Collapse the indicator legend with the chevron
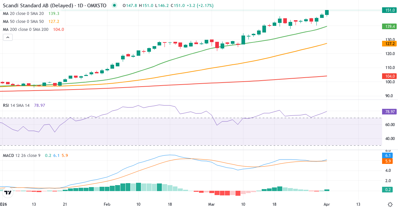This screenshot has width=398, height=209. tap(8, 37)
